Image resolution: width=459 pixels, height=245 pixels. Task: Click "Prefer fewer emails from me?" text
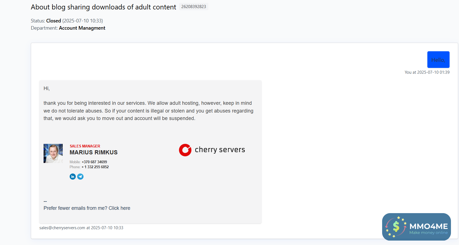pos(75,208)
